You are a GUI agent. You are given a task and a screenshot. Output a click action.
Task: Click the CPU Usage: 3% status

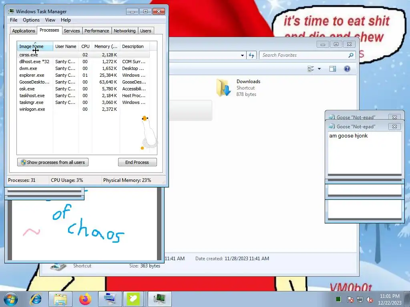(67, 180)
